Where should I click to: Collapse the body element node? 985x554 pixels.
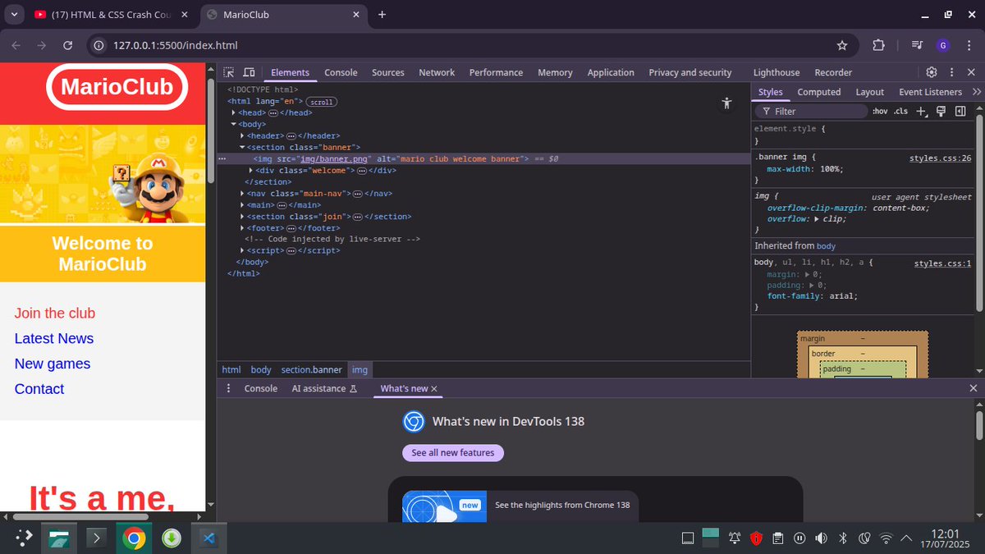(x=234, y=124)
